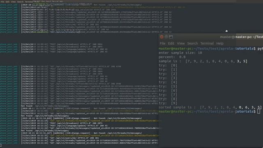Click the 'try: [0]' line
Screen dimensions: 263x148
coord(168,65)
